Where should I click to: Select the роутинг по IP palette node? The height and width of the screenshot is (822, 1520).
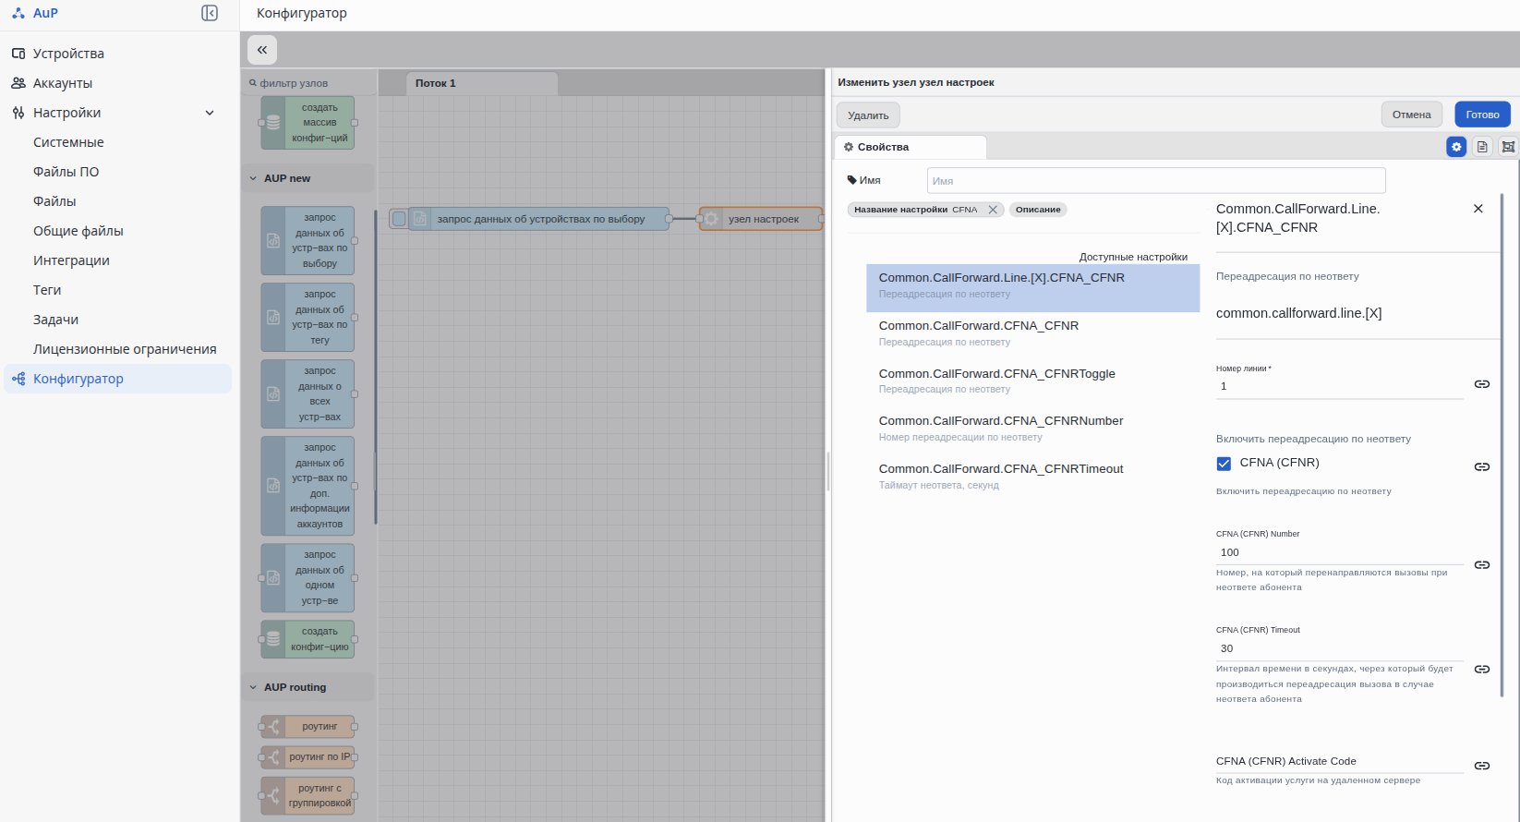pyautogui.click(x=308, y=757)
